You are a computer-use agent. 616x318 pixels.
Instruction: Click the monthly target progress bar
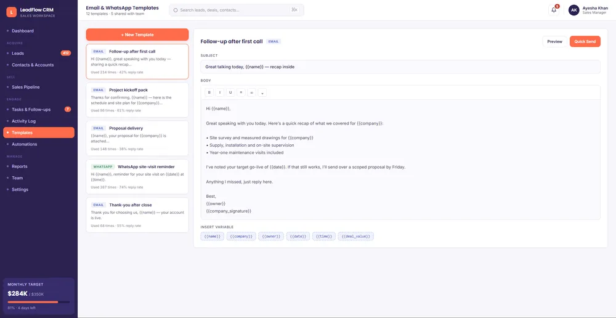(x=38, y=302)
